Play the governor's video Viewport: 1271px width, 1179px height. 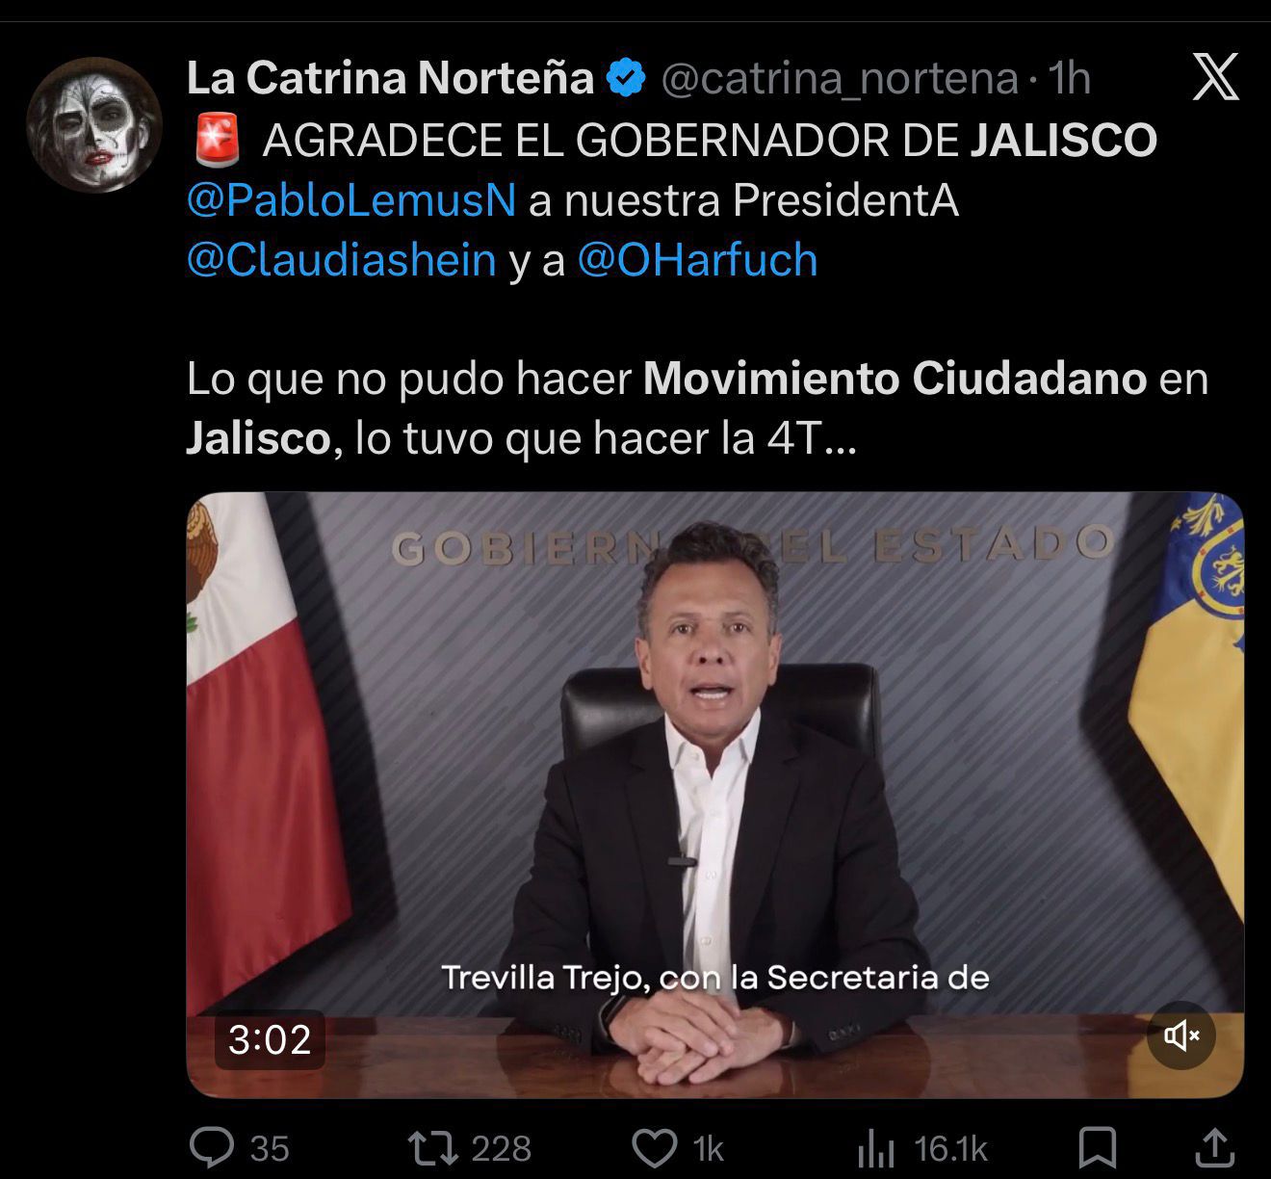[714, 795]
